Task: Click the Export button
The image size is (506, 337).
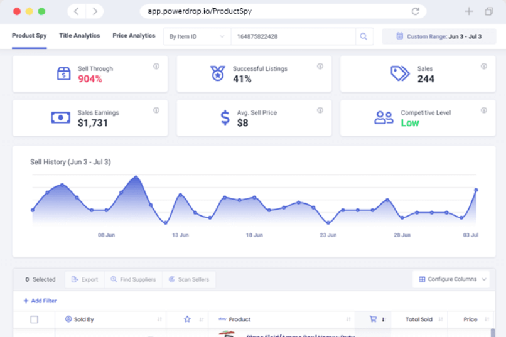Action: point(85,279)
